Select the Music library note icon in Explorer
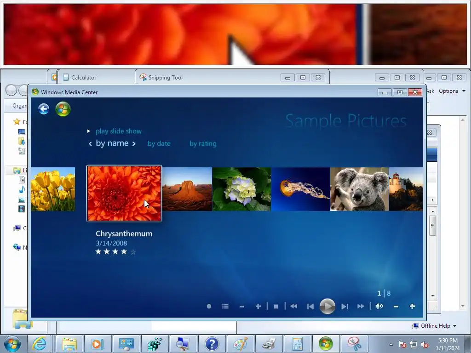Image resolution: width=471 pixels, height=353 pixels. [x=22, y=190]
